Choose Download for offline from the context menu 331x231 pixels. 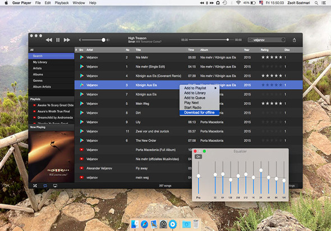(x=199, y=112)
